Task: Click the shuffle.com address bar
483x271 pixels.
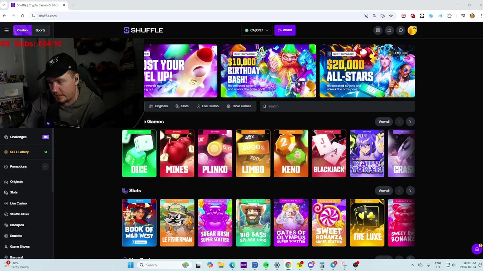Action: tap(196, 16)
